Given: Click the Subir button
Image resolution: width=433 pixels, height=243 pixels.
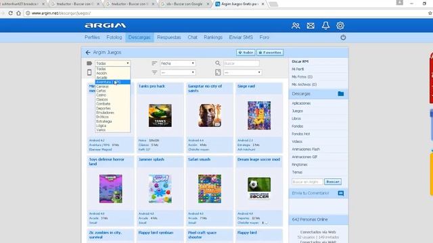Looking at the screenshot, I should (x=246, y=53).
